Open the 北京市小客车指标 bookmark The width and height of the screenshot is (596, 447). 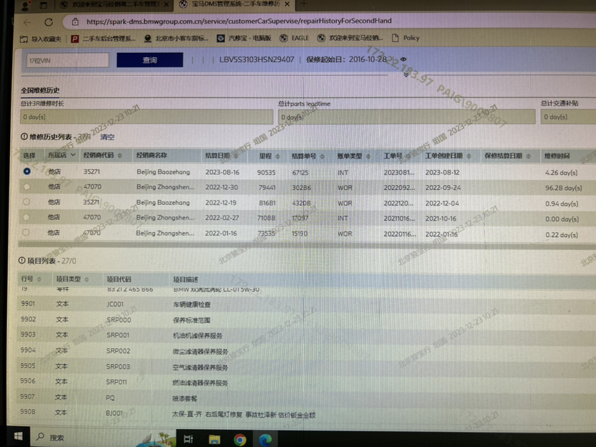click(x=177, y=39)
